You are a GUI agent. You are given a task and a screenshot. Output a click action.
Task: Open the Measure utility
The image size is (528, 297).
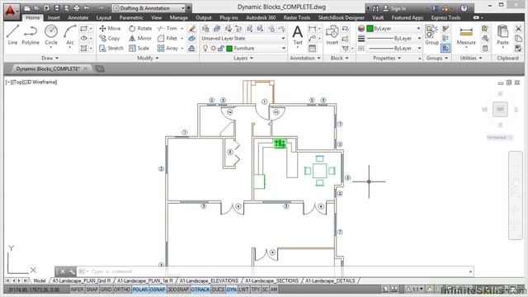(466, 35)
